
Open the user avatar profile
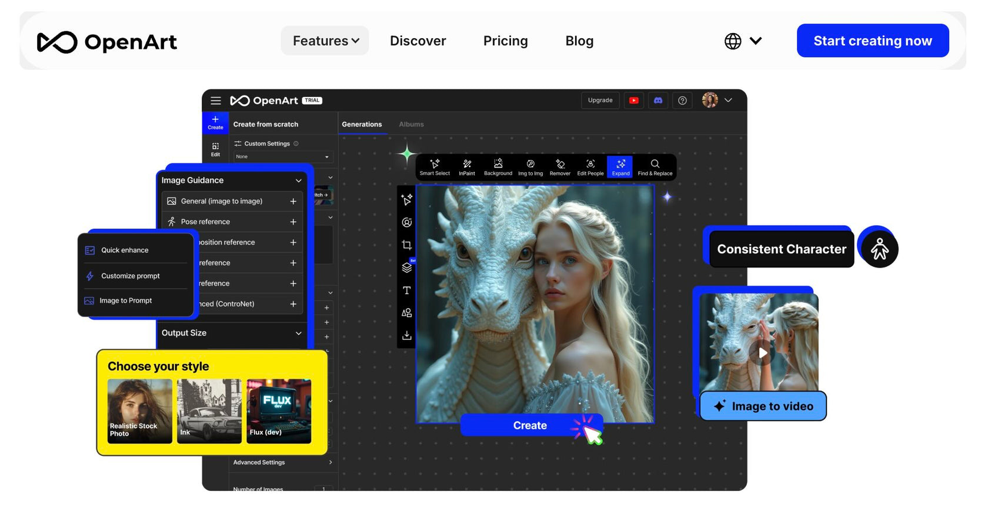[x=710, y=100]
